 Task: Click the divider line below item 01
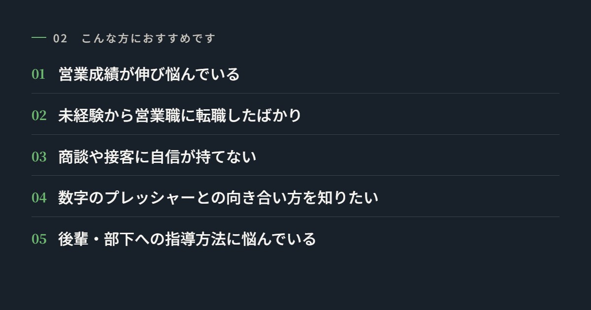tap(295, 93)
